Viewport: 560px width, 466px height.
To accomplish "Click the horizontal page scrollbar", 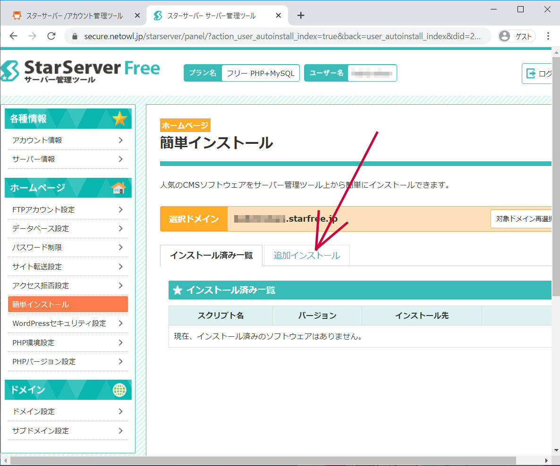I will click(x=263, y=460).
